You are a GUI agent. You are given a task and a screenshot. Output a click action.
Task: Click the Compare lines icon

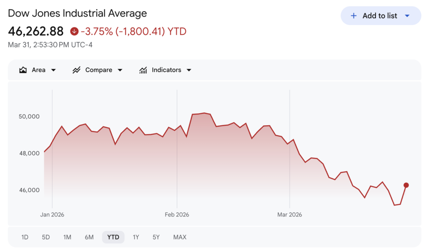(x=76, y=70)
